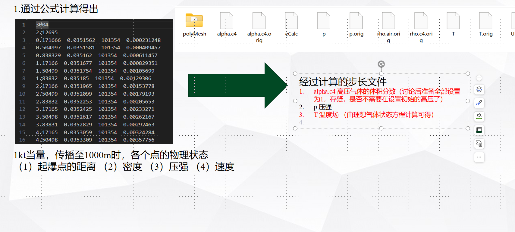Click the slide title 1.通过公式计算得出
This screenshot has height=232, width=515.
pyautogui.click(x=56, y=9)
